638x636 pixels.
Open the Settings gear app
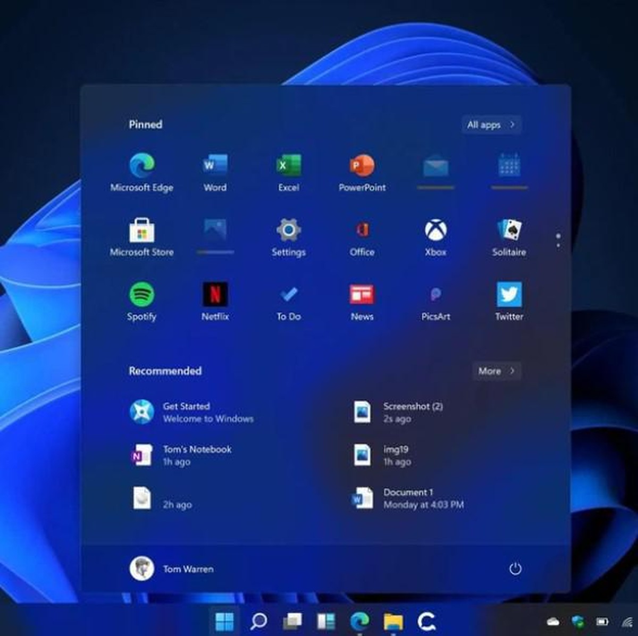(x=288, y=237)
